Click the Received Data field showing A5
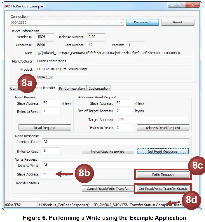 (x=116, y=142)
